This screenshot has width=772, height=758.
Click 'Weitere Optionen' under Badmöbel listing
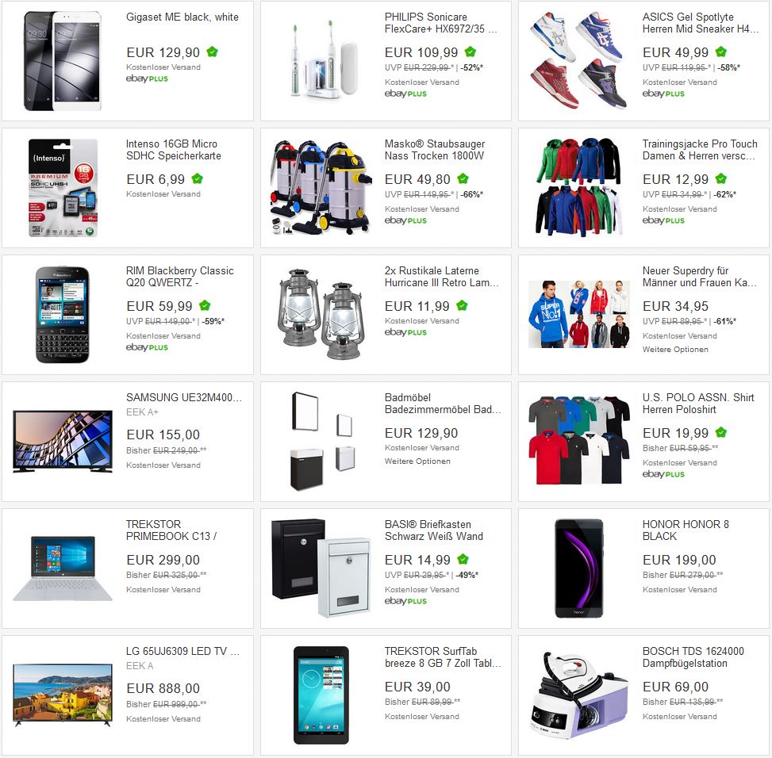[417, 461]
